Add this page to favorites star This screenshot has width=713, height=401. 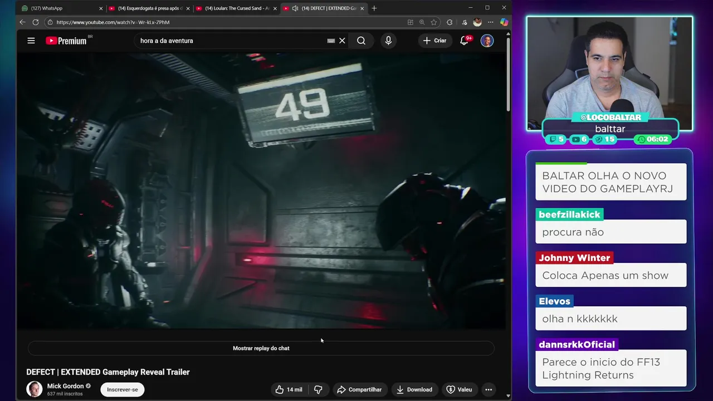pyautogui.click(x=434, y=22)
